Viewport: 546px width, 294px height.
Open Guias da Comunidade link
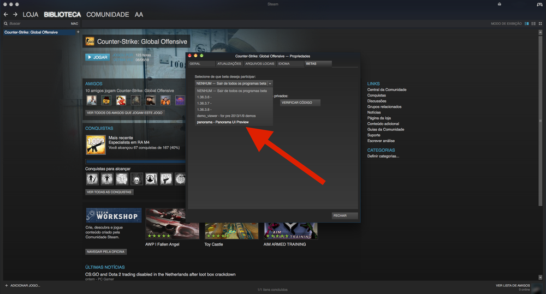coord(385,129)
